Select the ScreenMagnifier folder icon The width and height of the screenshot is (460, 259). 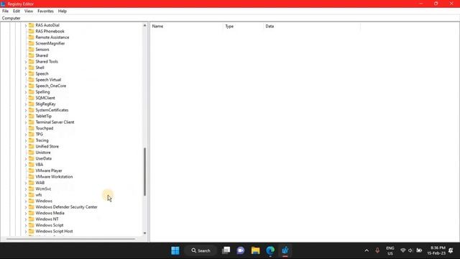click(x=32, y=43)
